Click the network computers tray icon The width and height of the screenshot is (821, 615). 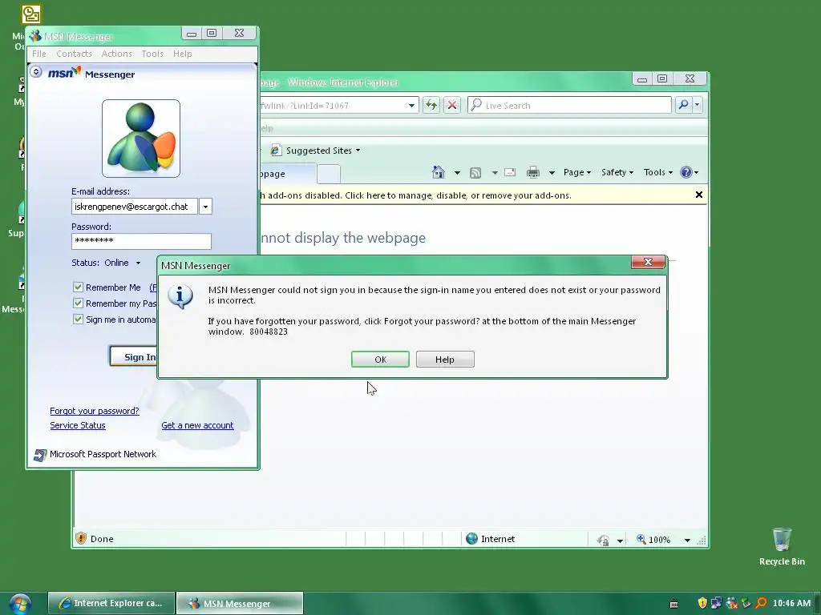[716, 603]
